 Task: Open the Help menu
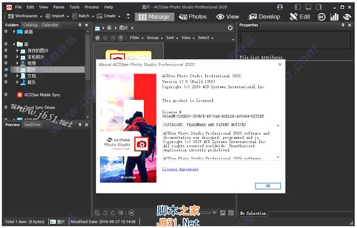point(109,7)
